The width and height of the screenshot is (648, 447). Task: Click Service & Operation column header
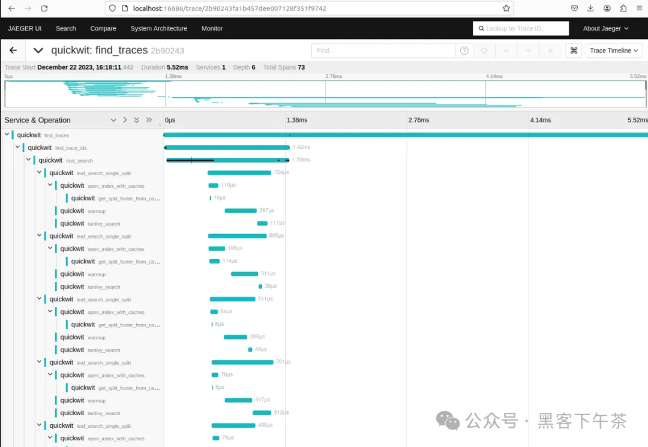click(38, 120)
